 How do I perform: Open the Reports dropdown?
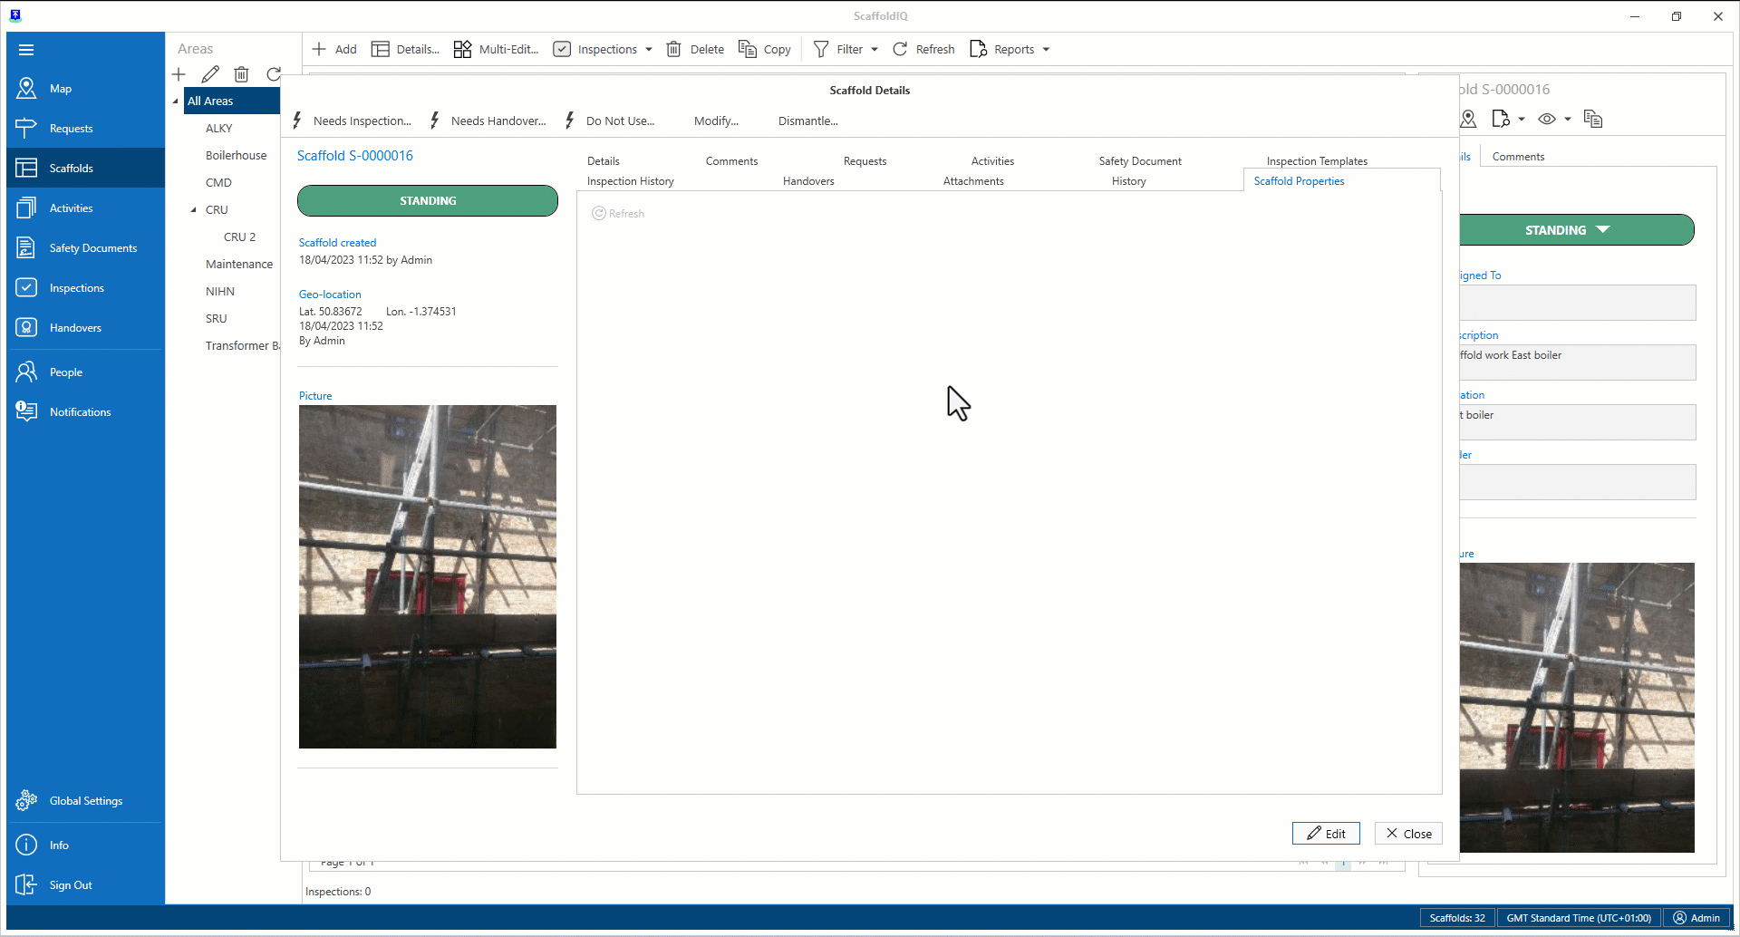(1010, 50)
